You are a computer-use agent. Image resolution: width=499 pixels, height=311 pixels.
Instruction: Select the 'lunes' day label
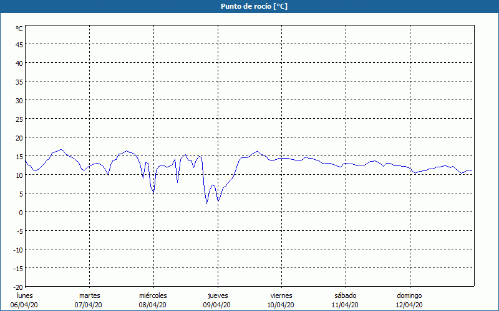(x=25, y=295)
